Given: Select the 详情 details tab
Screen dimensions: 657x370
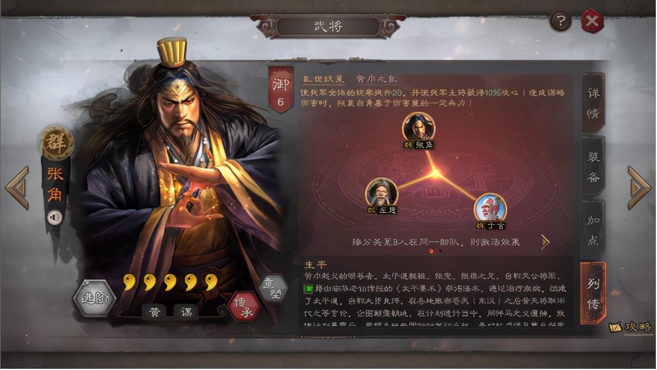Looking at the screenshot, I should tap(593, 103).
